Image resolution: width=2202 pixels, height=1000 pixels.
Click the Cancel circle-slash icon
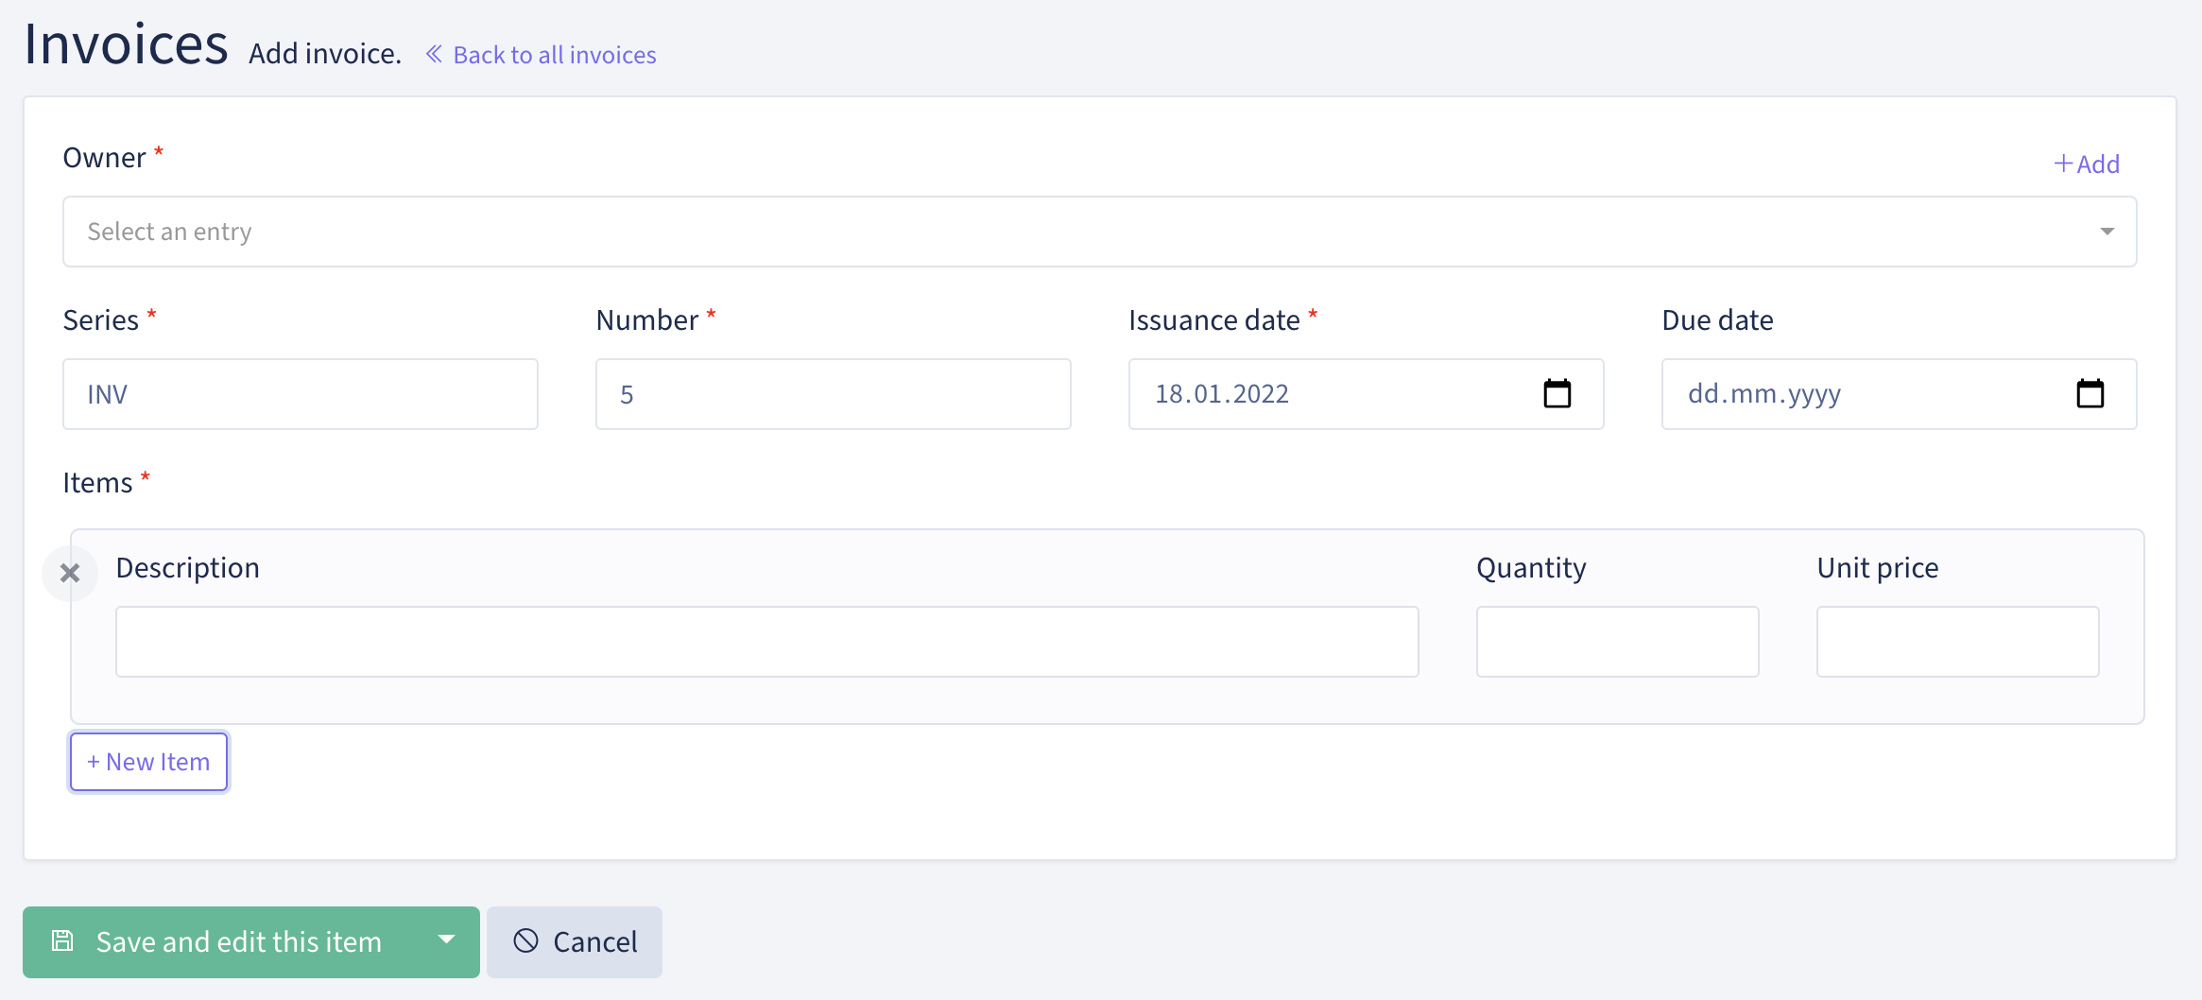point(525,940)
